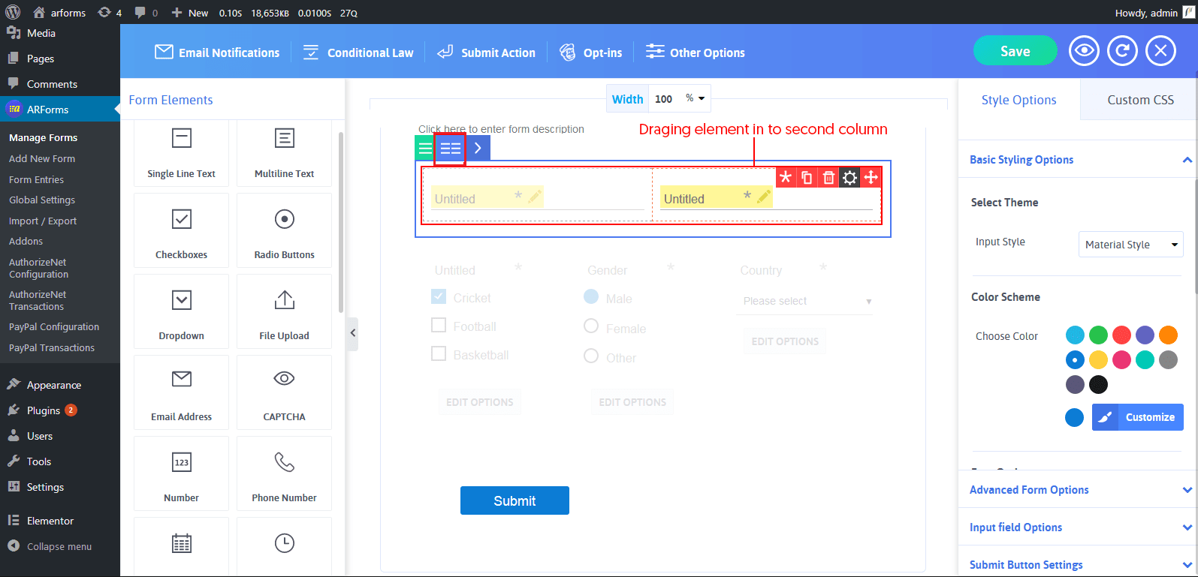Open the Conditional Law menu
This screenshot has width=1198, height=577.
click(x=358, y=53)
